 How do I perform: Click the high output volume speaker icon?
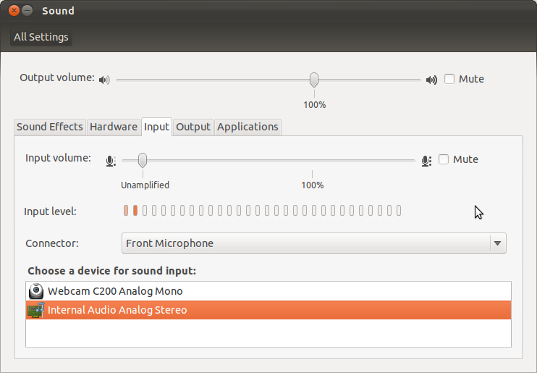(431, 80)
